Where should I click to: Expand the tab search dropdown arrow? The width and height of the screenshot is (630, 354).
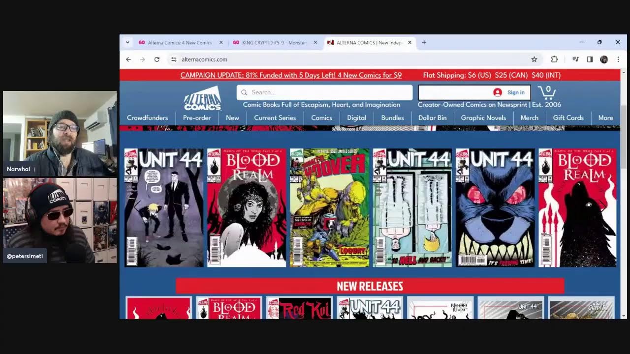point(127,43)
